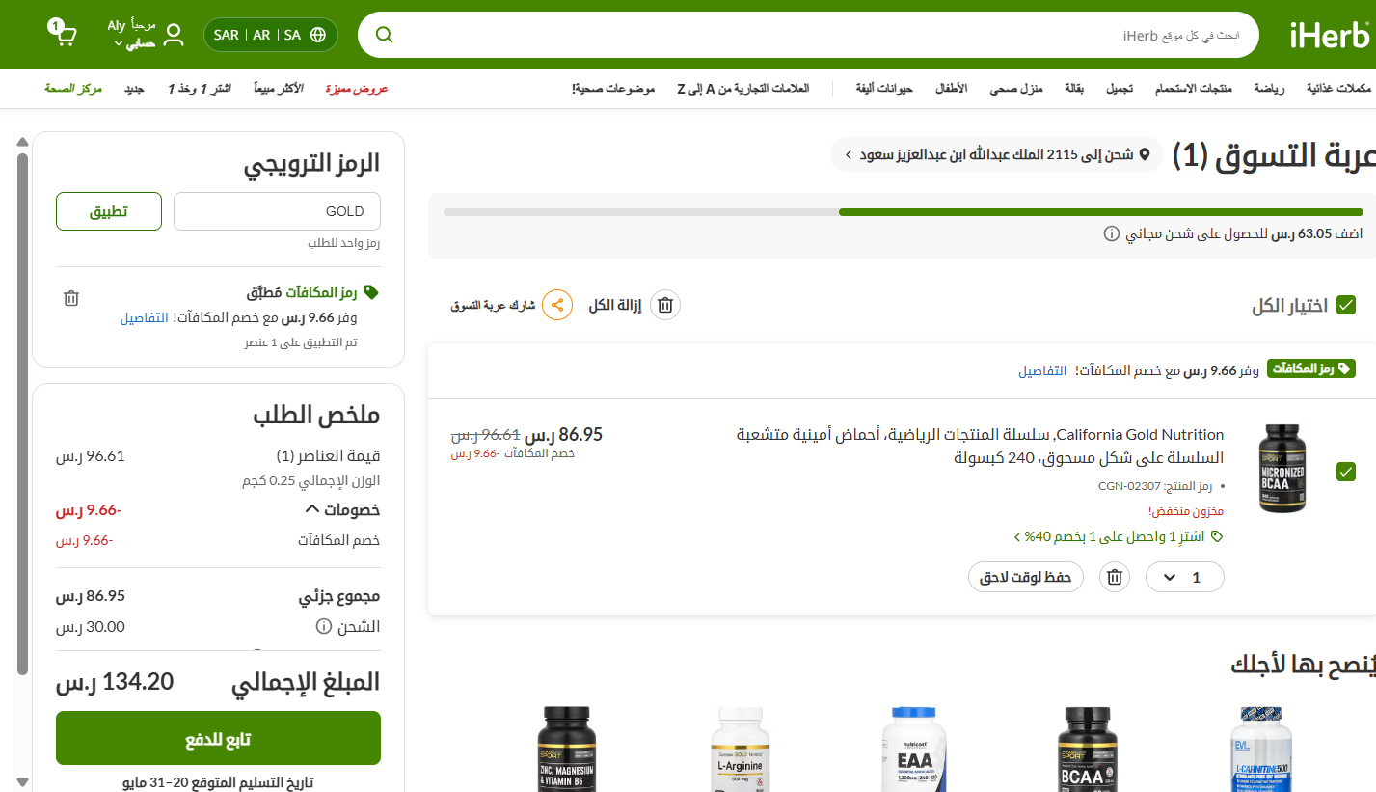Click إزالة الكل remove all text

click(615, 305)
